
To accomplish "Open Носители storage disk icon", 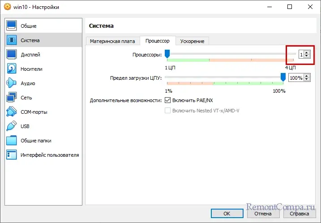I will [12, 69].
